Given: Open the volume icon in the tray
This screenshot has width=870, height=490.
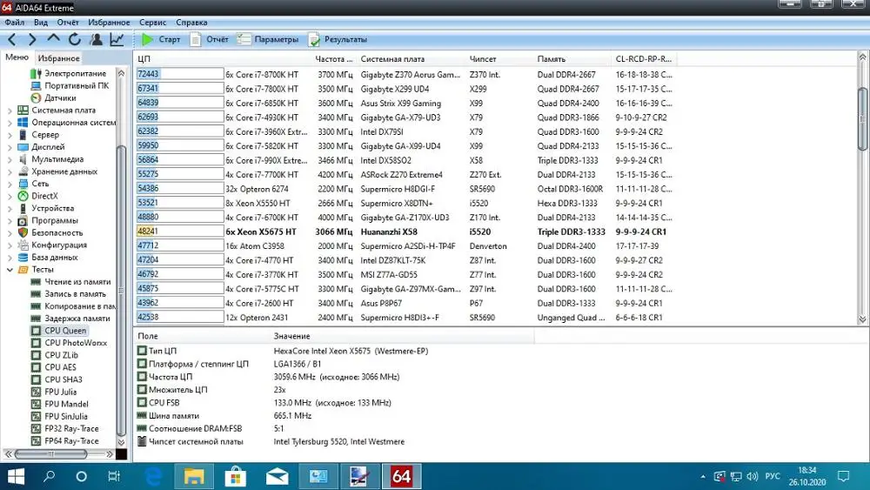Looking at the screenshot, I should click(x=753, y=476).
